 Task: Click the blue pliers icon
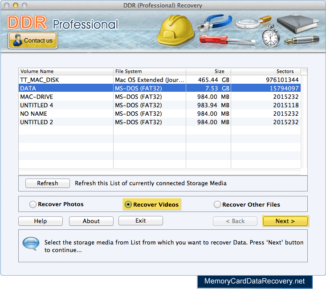tap(214, 22)
